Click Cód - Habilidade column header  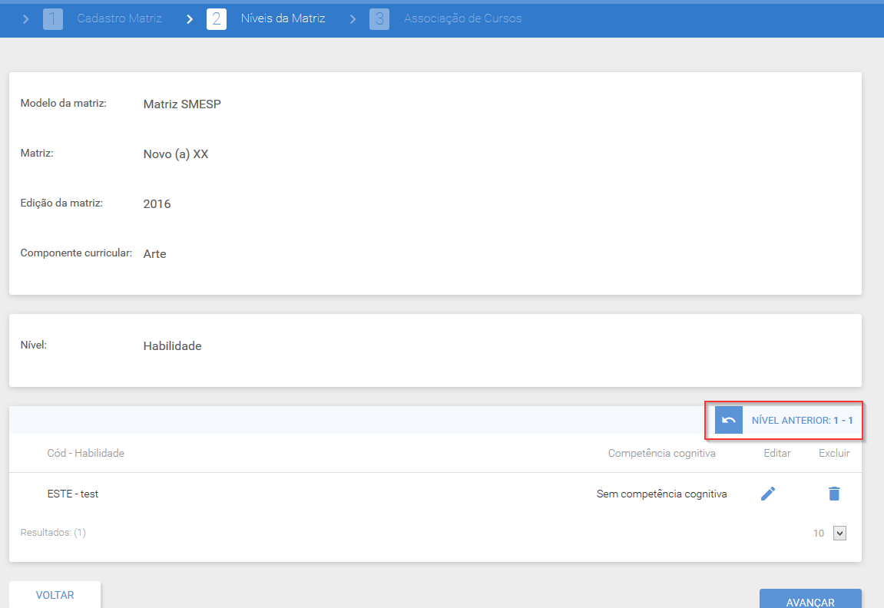(x=86, y=453)
